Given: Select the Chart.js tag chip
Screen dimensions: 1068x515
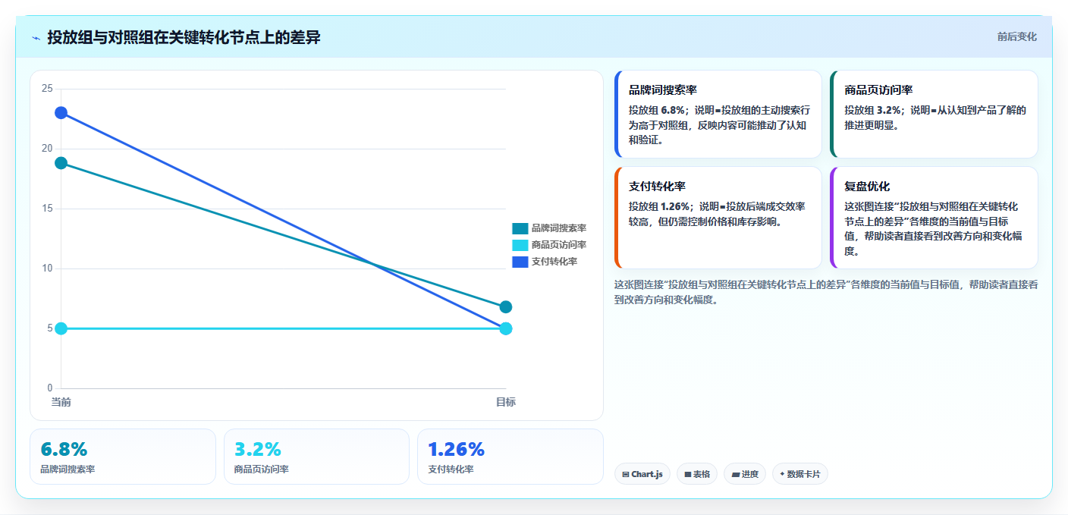Looking at the screenshot, I should pos(642,474).
